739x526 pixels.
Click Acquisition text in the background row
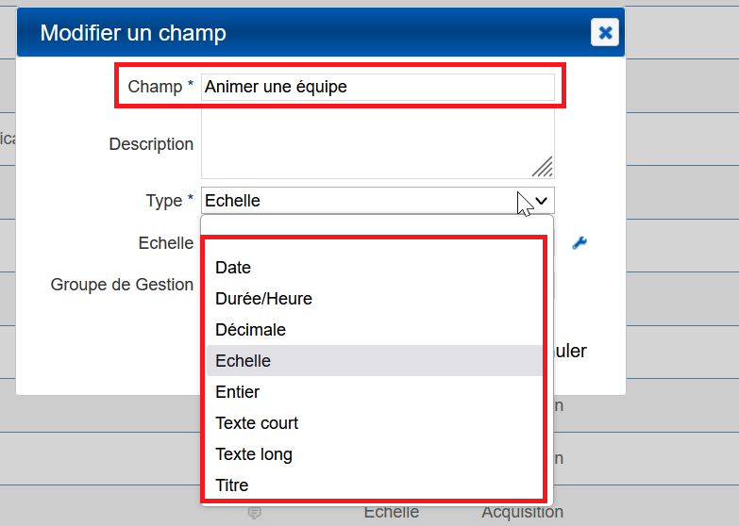click(522, 513)
